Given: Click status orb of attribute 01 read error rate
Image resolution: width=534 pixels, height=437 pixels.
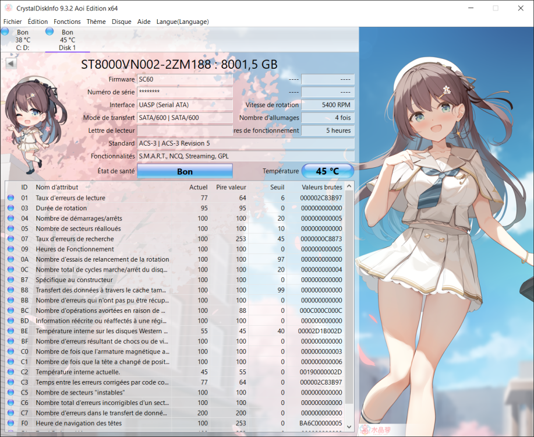Looking at the screenshot, I should click(10, 198).
